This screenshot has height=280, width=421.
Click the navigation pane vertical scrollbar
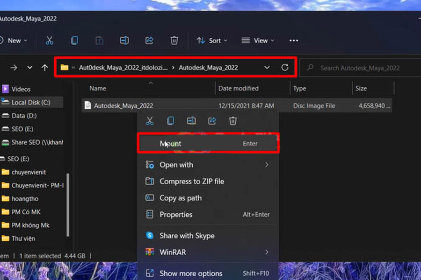[x=68, y=205]
